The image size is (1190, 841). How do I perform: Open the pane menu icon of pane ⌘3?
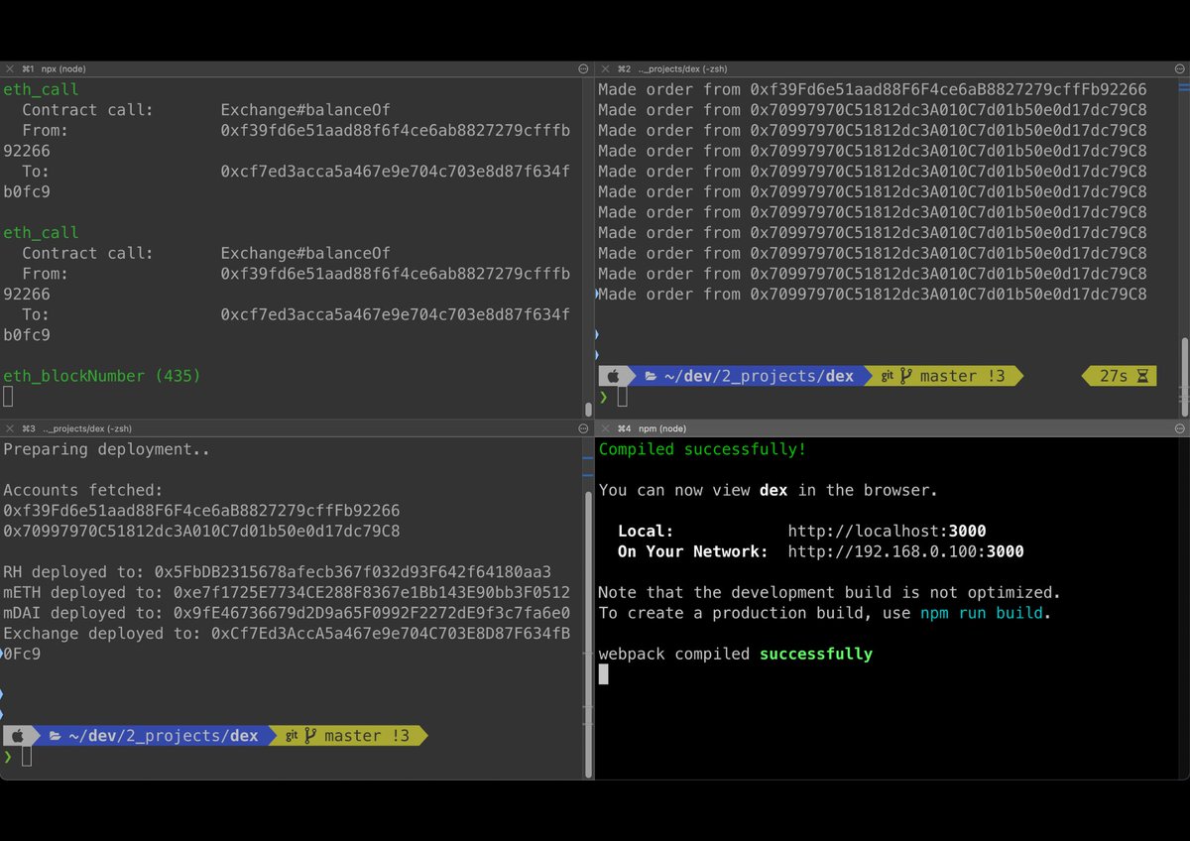click(583, 428)
